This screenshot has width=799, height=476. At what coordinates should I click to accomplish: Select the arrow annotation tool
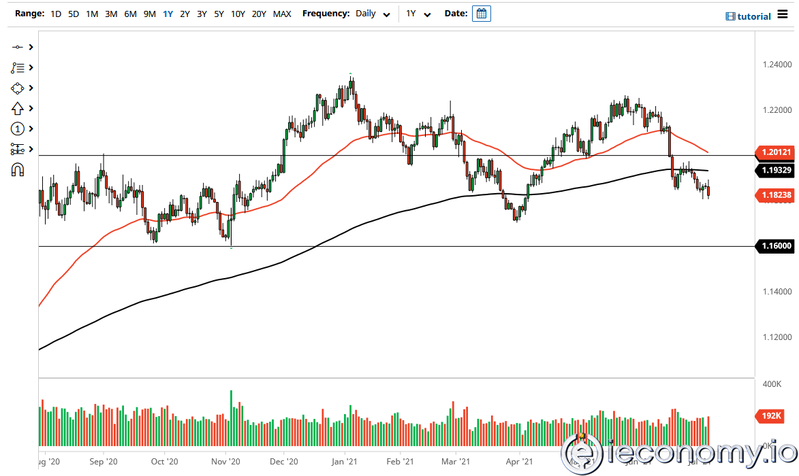tap(18, 108)
